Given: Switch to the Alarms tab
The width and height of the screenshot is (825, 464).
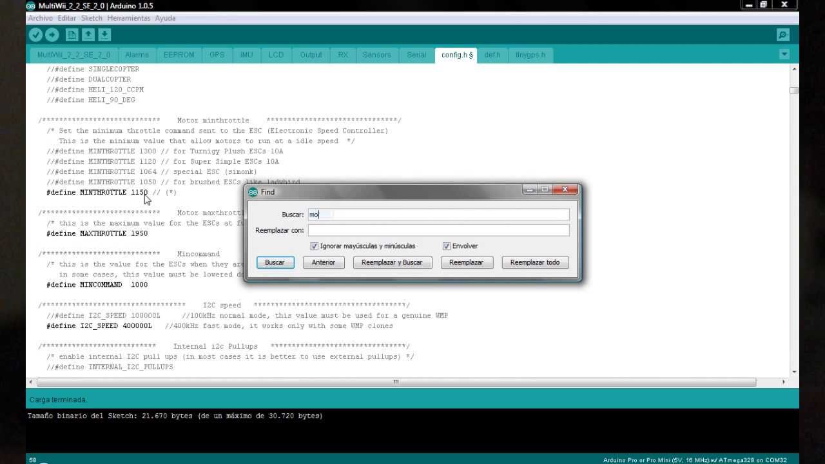Looking at the screenshot, I should (x=137, y=55).
